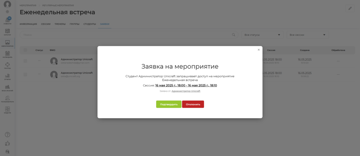360x156 pixels.
Task: Open Модули in the sidebar
Action: pos(7,110)
